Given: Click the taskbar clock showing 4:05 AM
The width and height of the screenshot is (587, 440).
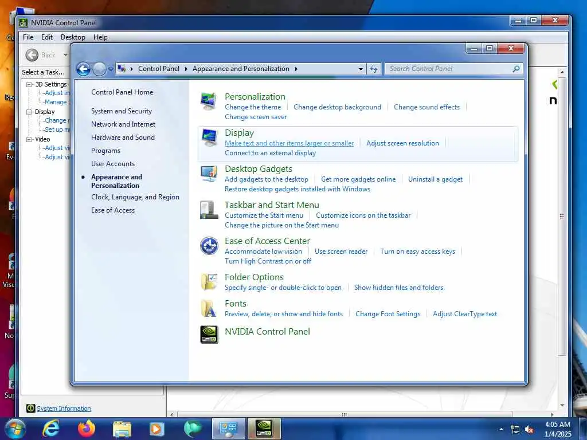Looking at the screenshot, I should [x=557, y=429].
